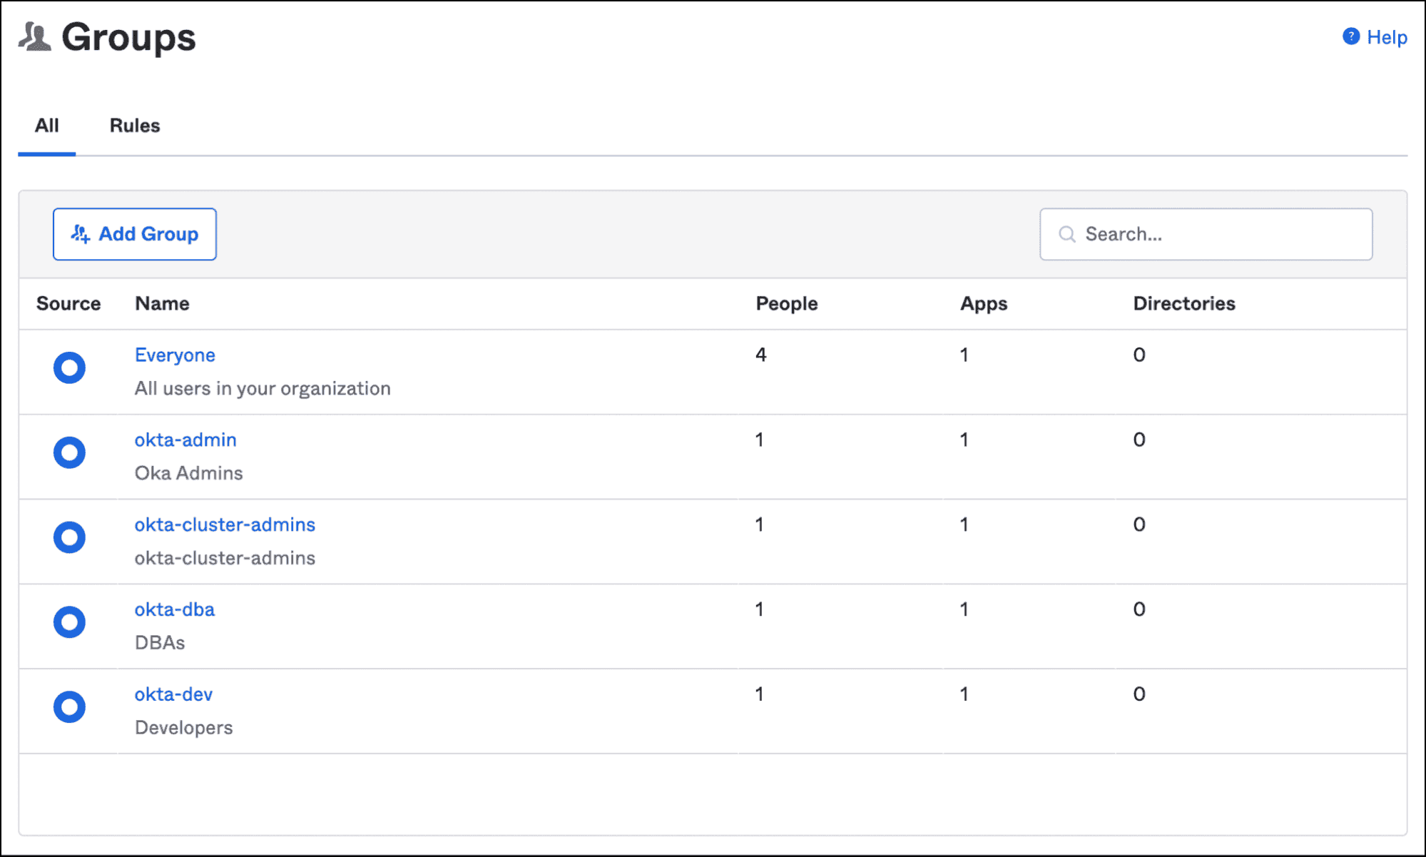Click the Okta source icon for okta-admin
Viewport: 1426px width, 857px height.
coord(69,452)
